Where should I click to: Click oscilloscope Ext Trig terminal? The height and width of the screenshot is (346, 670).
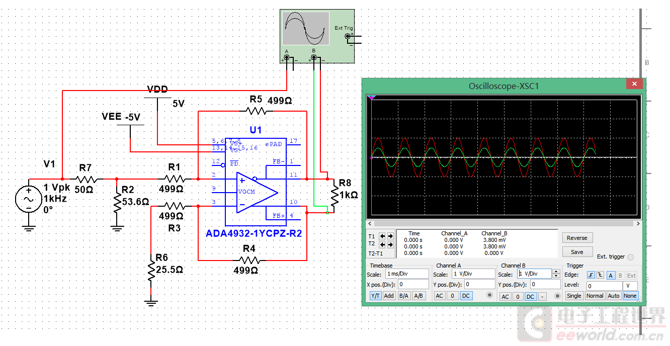point(348,37)
